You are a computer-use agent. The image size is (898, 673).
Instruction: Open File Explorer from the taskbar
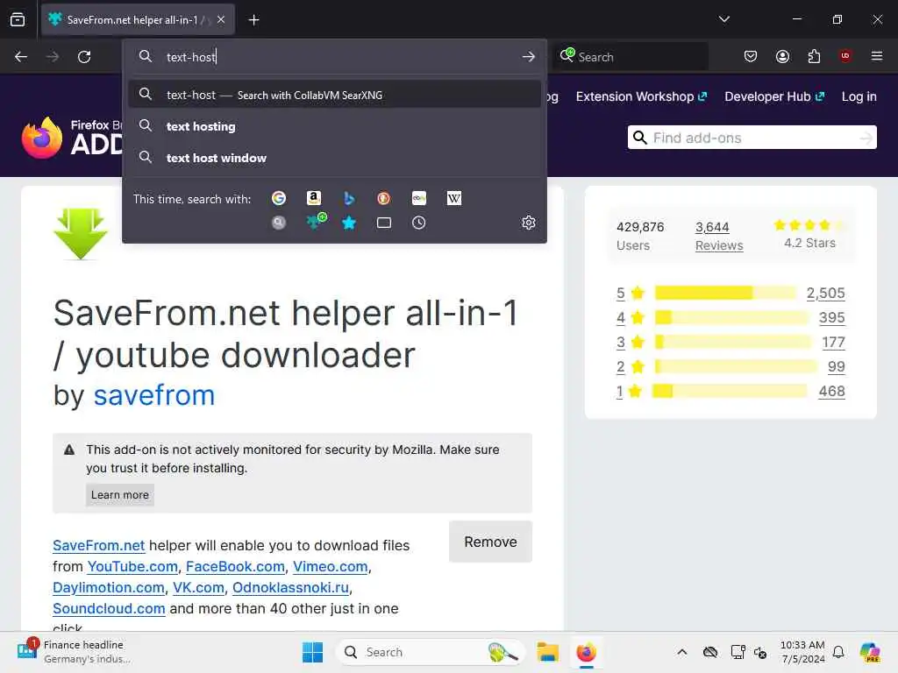coord(547,652)
